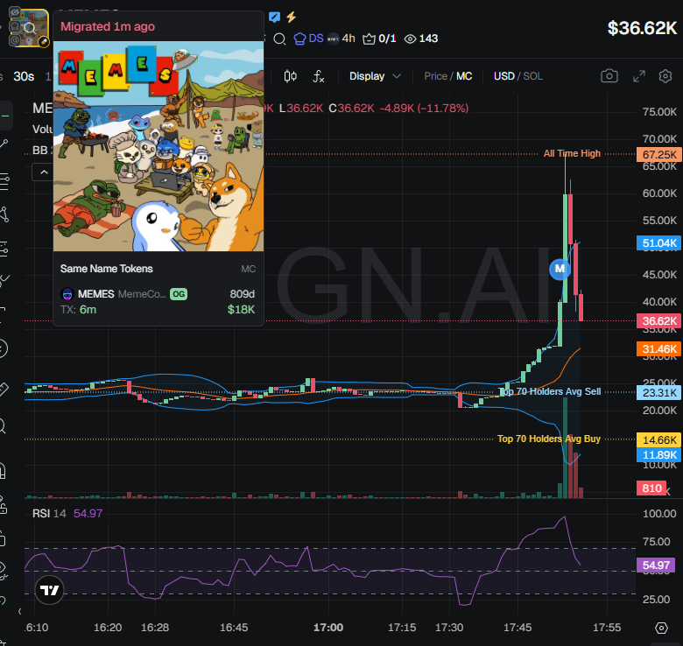
Task: Expand the Display dropdown
Action: point(375,76)
